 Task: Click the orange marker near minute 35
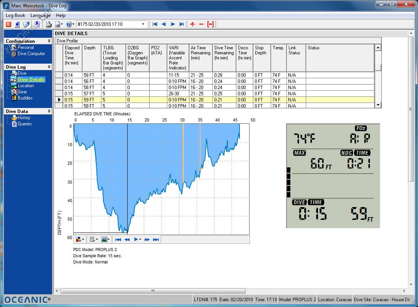pos(200,147)
